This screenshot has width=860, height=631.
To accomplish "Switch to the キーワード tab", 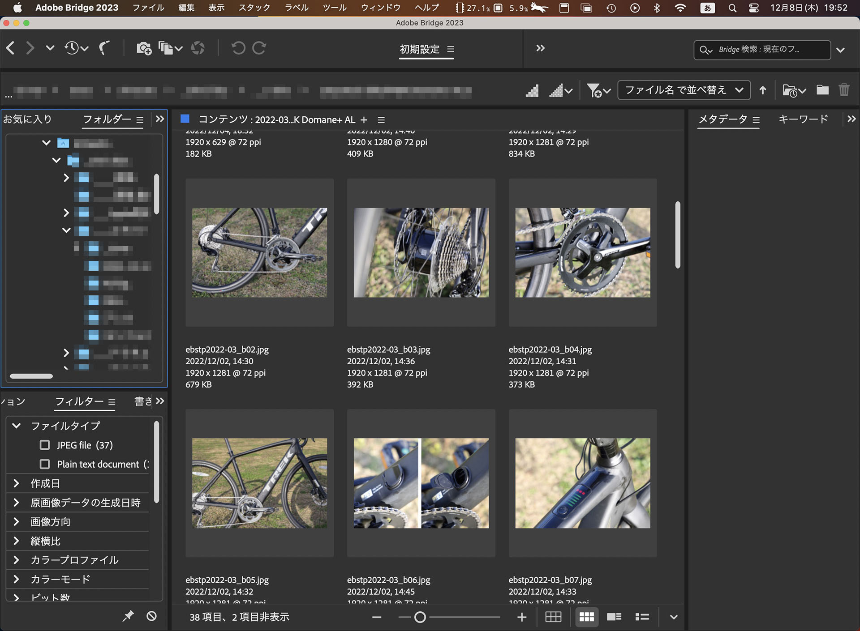I will tap(803, 119).
